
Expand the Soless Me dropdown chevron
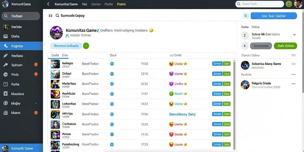coord(294,35)
